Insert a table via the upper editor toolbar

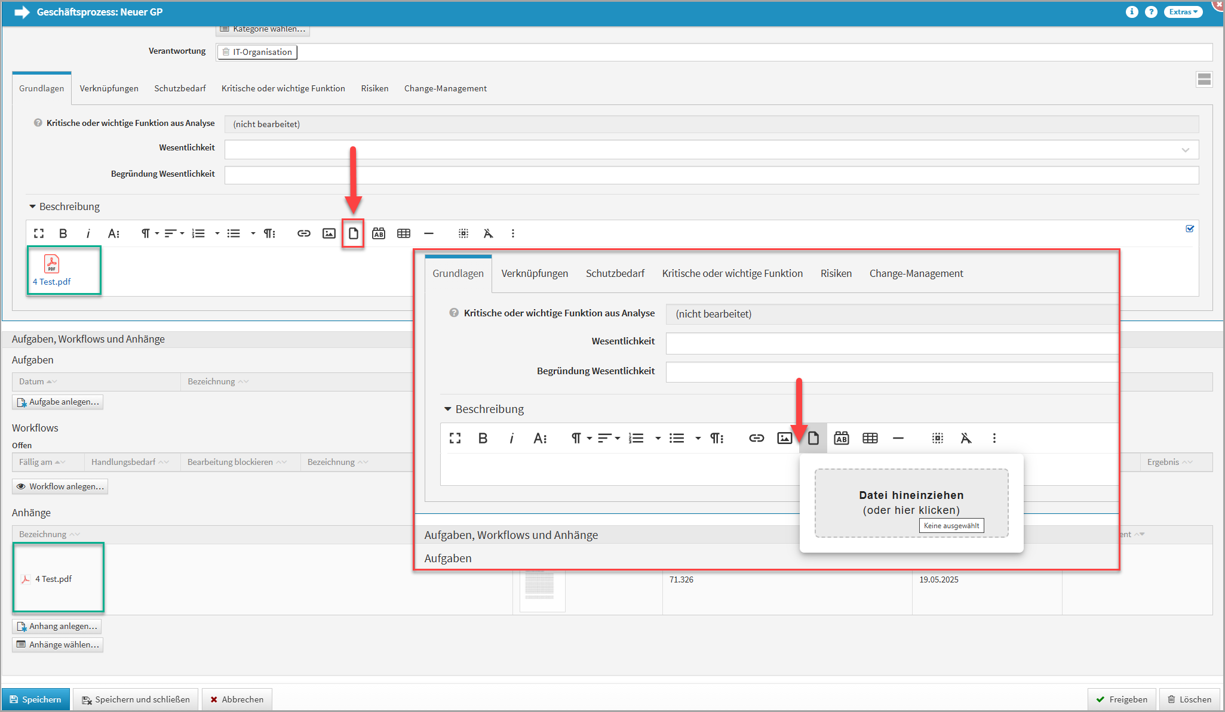(404, 233)
